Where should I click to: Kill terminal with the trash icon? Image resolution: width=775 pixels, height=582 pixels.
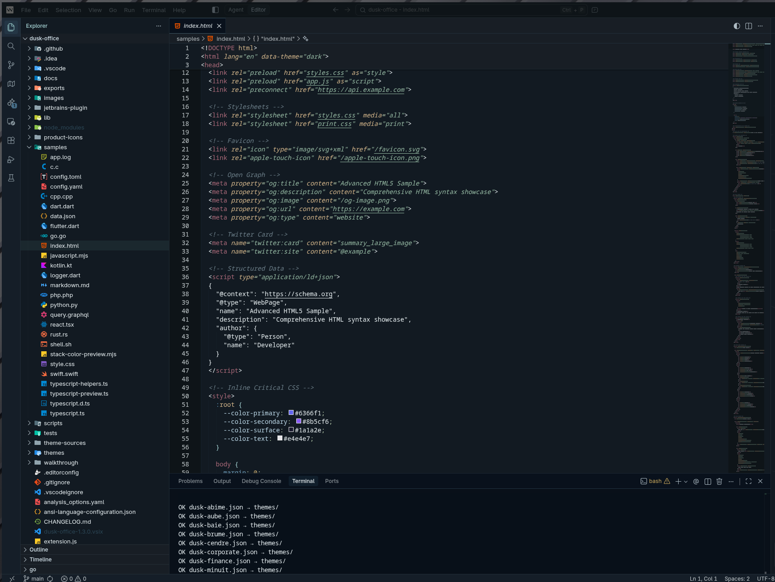(x=719, y=481)
